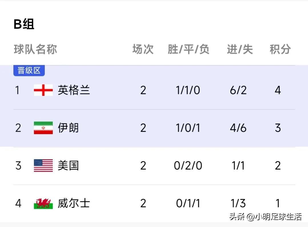Open the 英格兰 team name

point(74,90)
